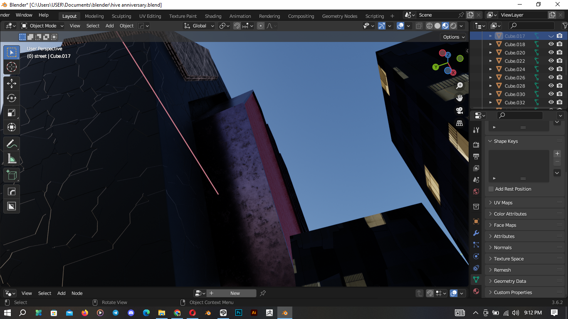
Task: Open the Help menu
Action: point(44,15)
